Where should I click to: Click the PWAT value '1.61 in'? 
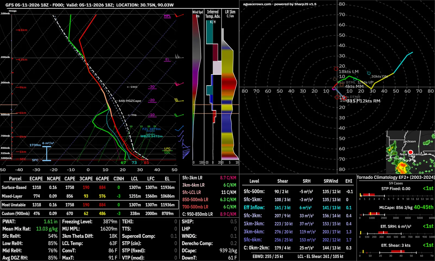tap(51, 222)
